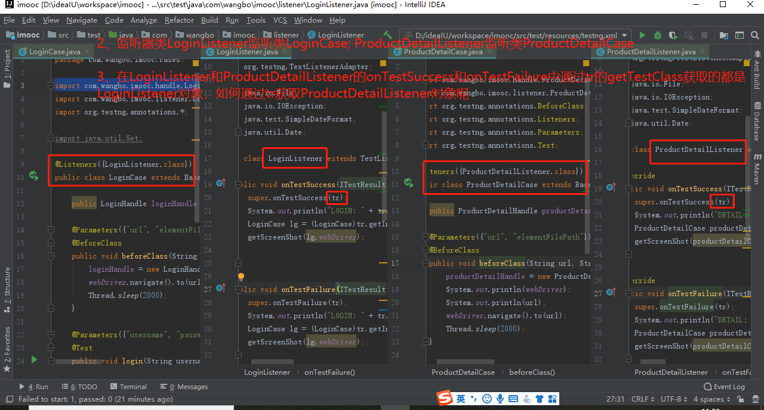Click the Stop square icon in toolbar
The image size is (764, 410).
(x=704, y=35)
